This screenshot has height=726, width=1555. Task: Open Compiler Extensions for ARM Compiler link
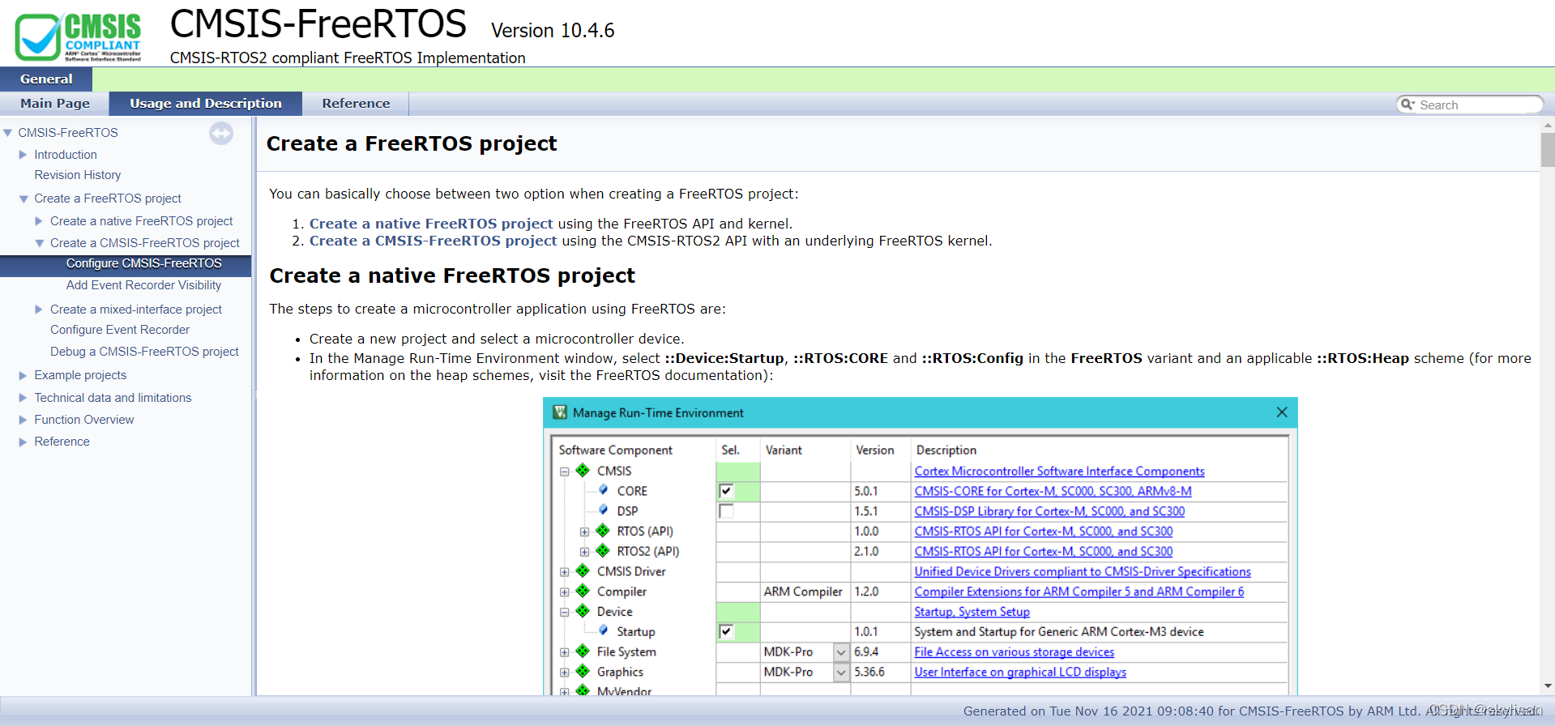coord(1079,591)
